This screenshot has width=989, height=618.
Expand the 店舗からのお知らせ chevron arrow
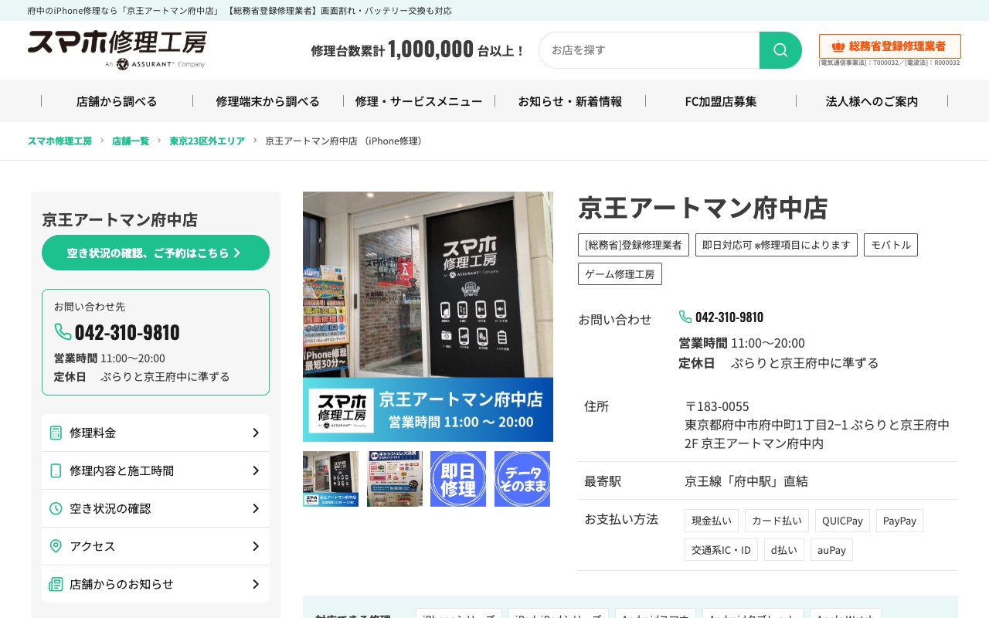click(x=256, y=584)
